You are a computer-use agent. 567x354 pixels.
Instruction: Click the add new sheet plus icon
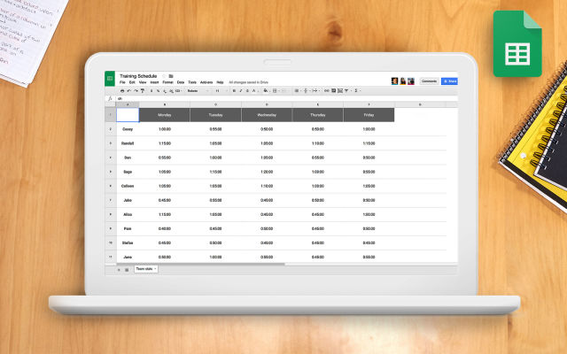click(x=119, y=269)
